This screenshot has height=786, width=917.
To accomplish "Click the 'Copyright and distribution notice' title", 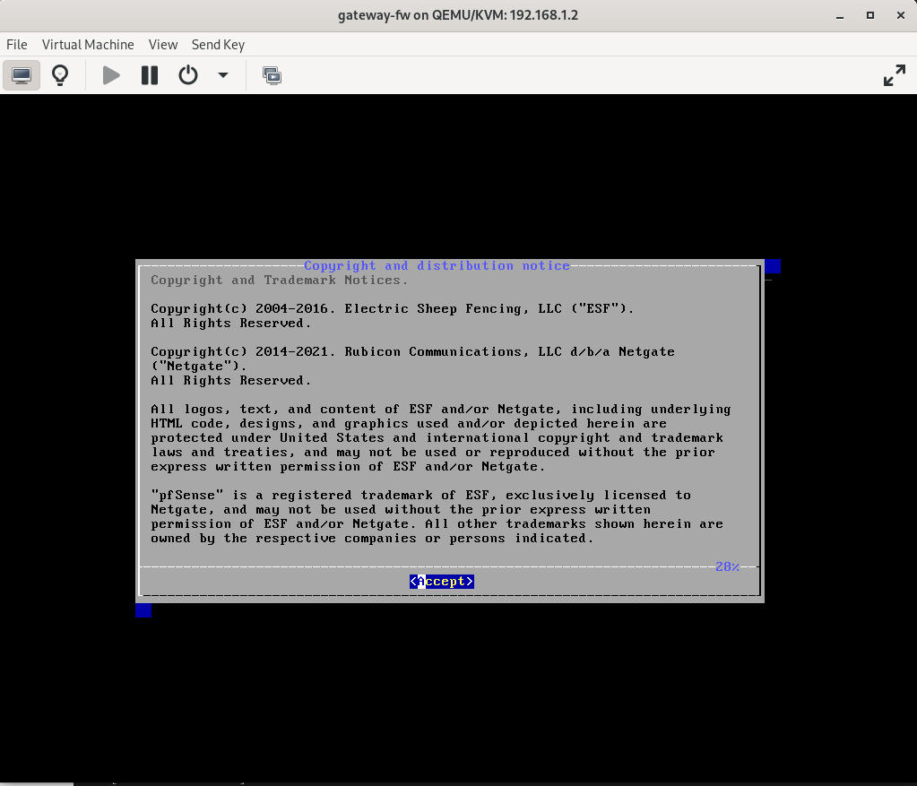I will click(437, 265).
